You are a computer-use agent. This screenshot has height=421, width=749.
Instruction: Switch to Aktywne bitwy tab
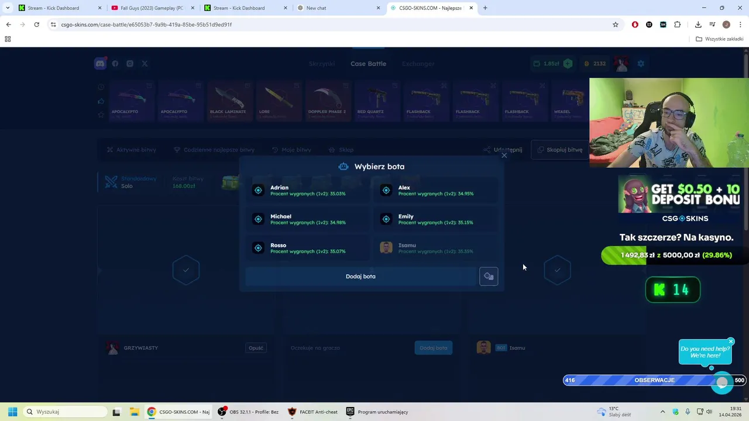pos(131,150)
